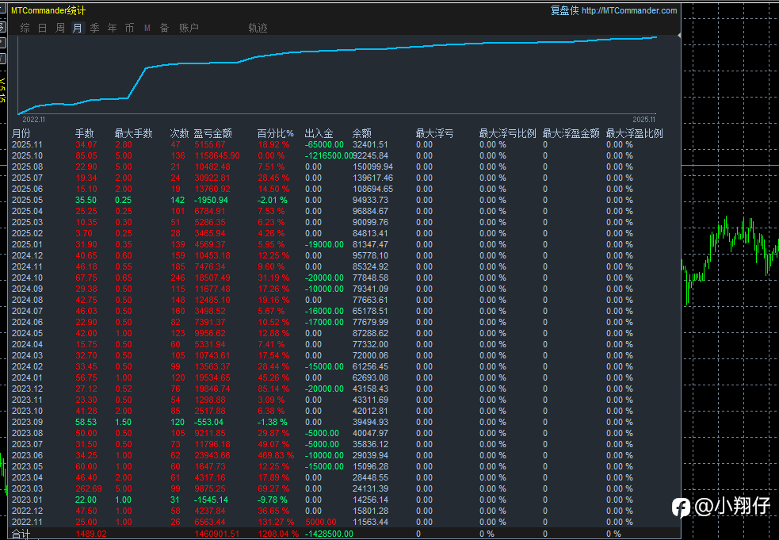
Task: Sort by the 月份 column header
Action: [21, 133]
